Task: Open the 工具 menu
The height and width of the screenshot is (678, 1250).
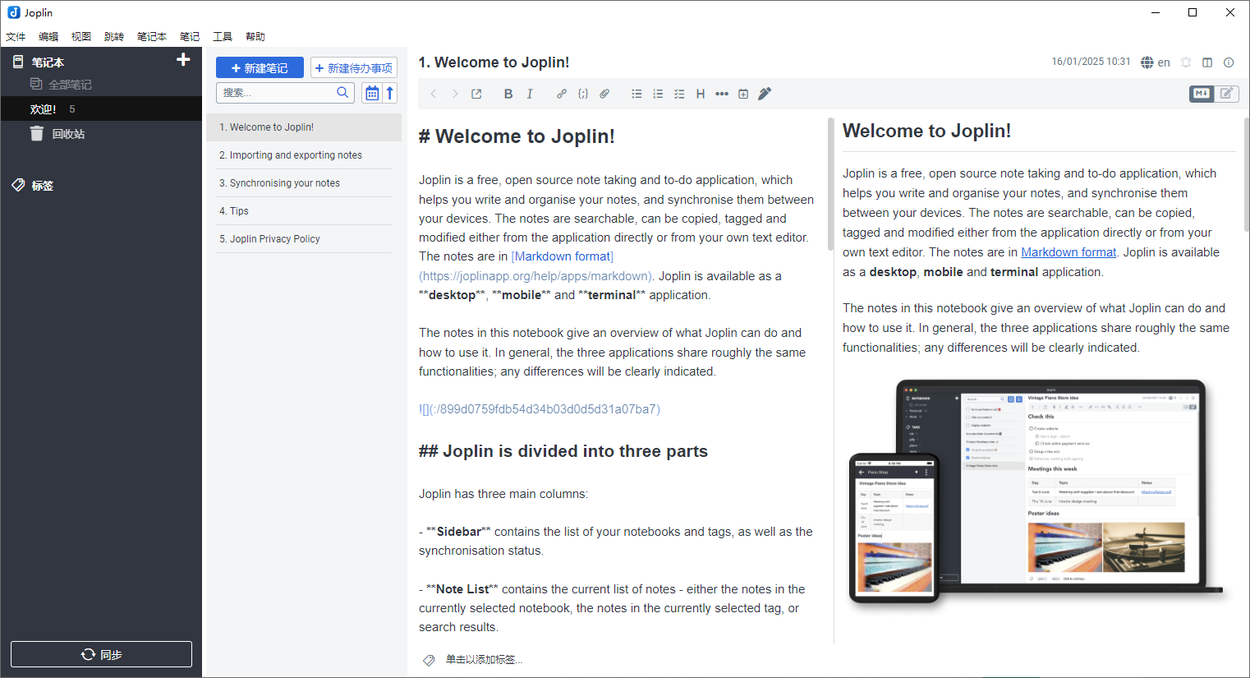Action: click(223, 36)
